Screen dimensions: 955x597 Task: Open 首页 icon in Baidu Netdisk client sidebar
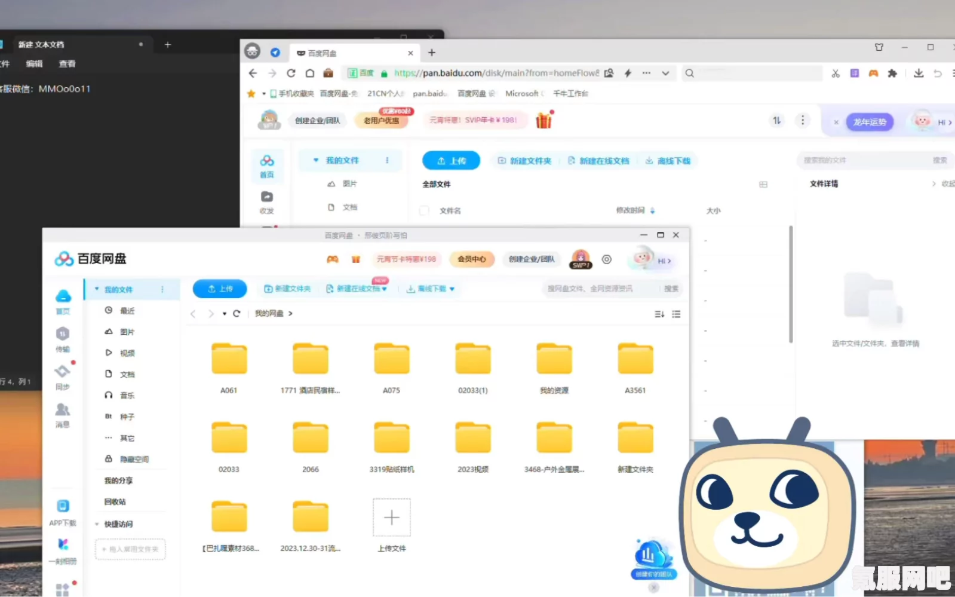[x=63, y=296]
